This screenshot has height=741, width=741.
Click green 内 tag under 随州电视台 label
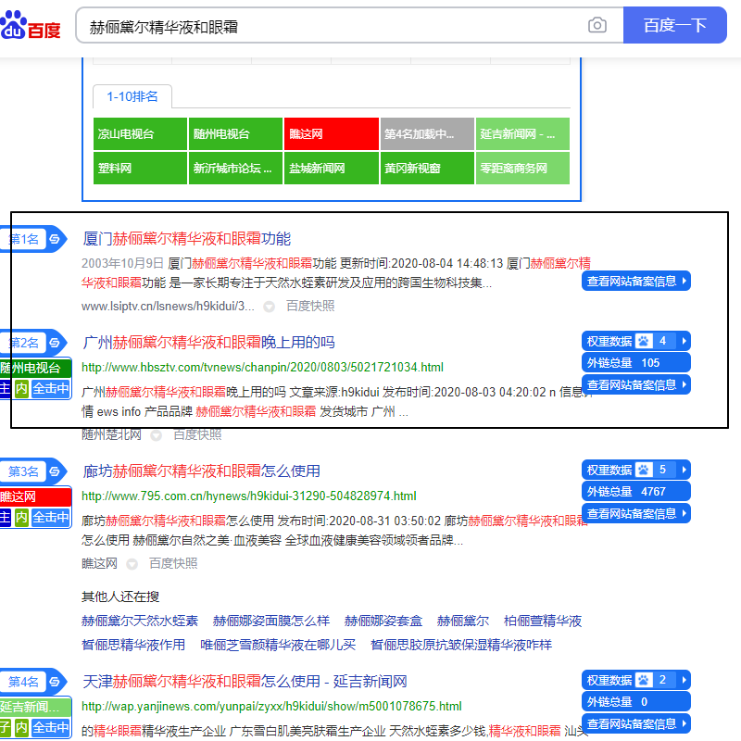(21, 388)
